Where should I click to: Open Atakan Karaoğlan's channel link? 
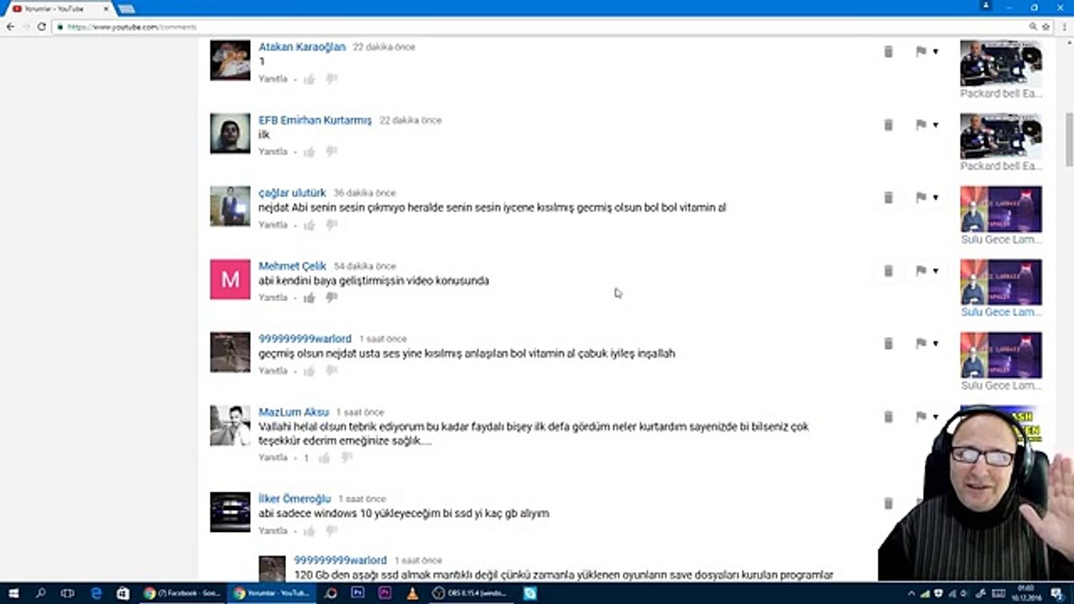tap(302, 47)
